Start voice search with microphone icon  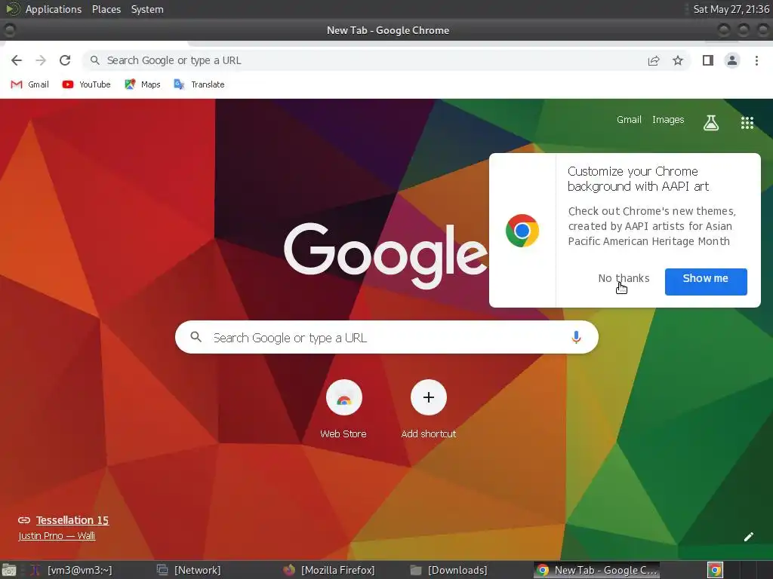coord(576,337)
